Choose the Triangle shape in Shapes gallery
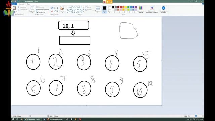 tap(81, 7)
